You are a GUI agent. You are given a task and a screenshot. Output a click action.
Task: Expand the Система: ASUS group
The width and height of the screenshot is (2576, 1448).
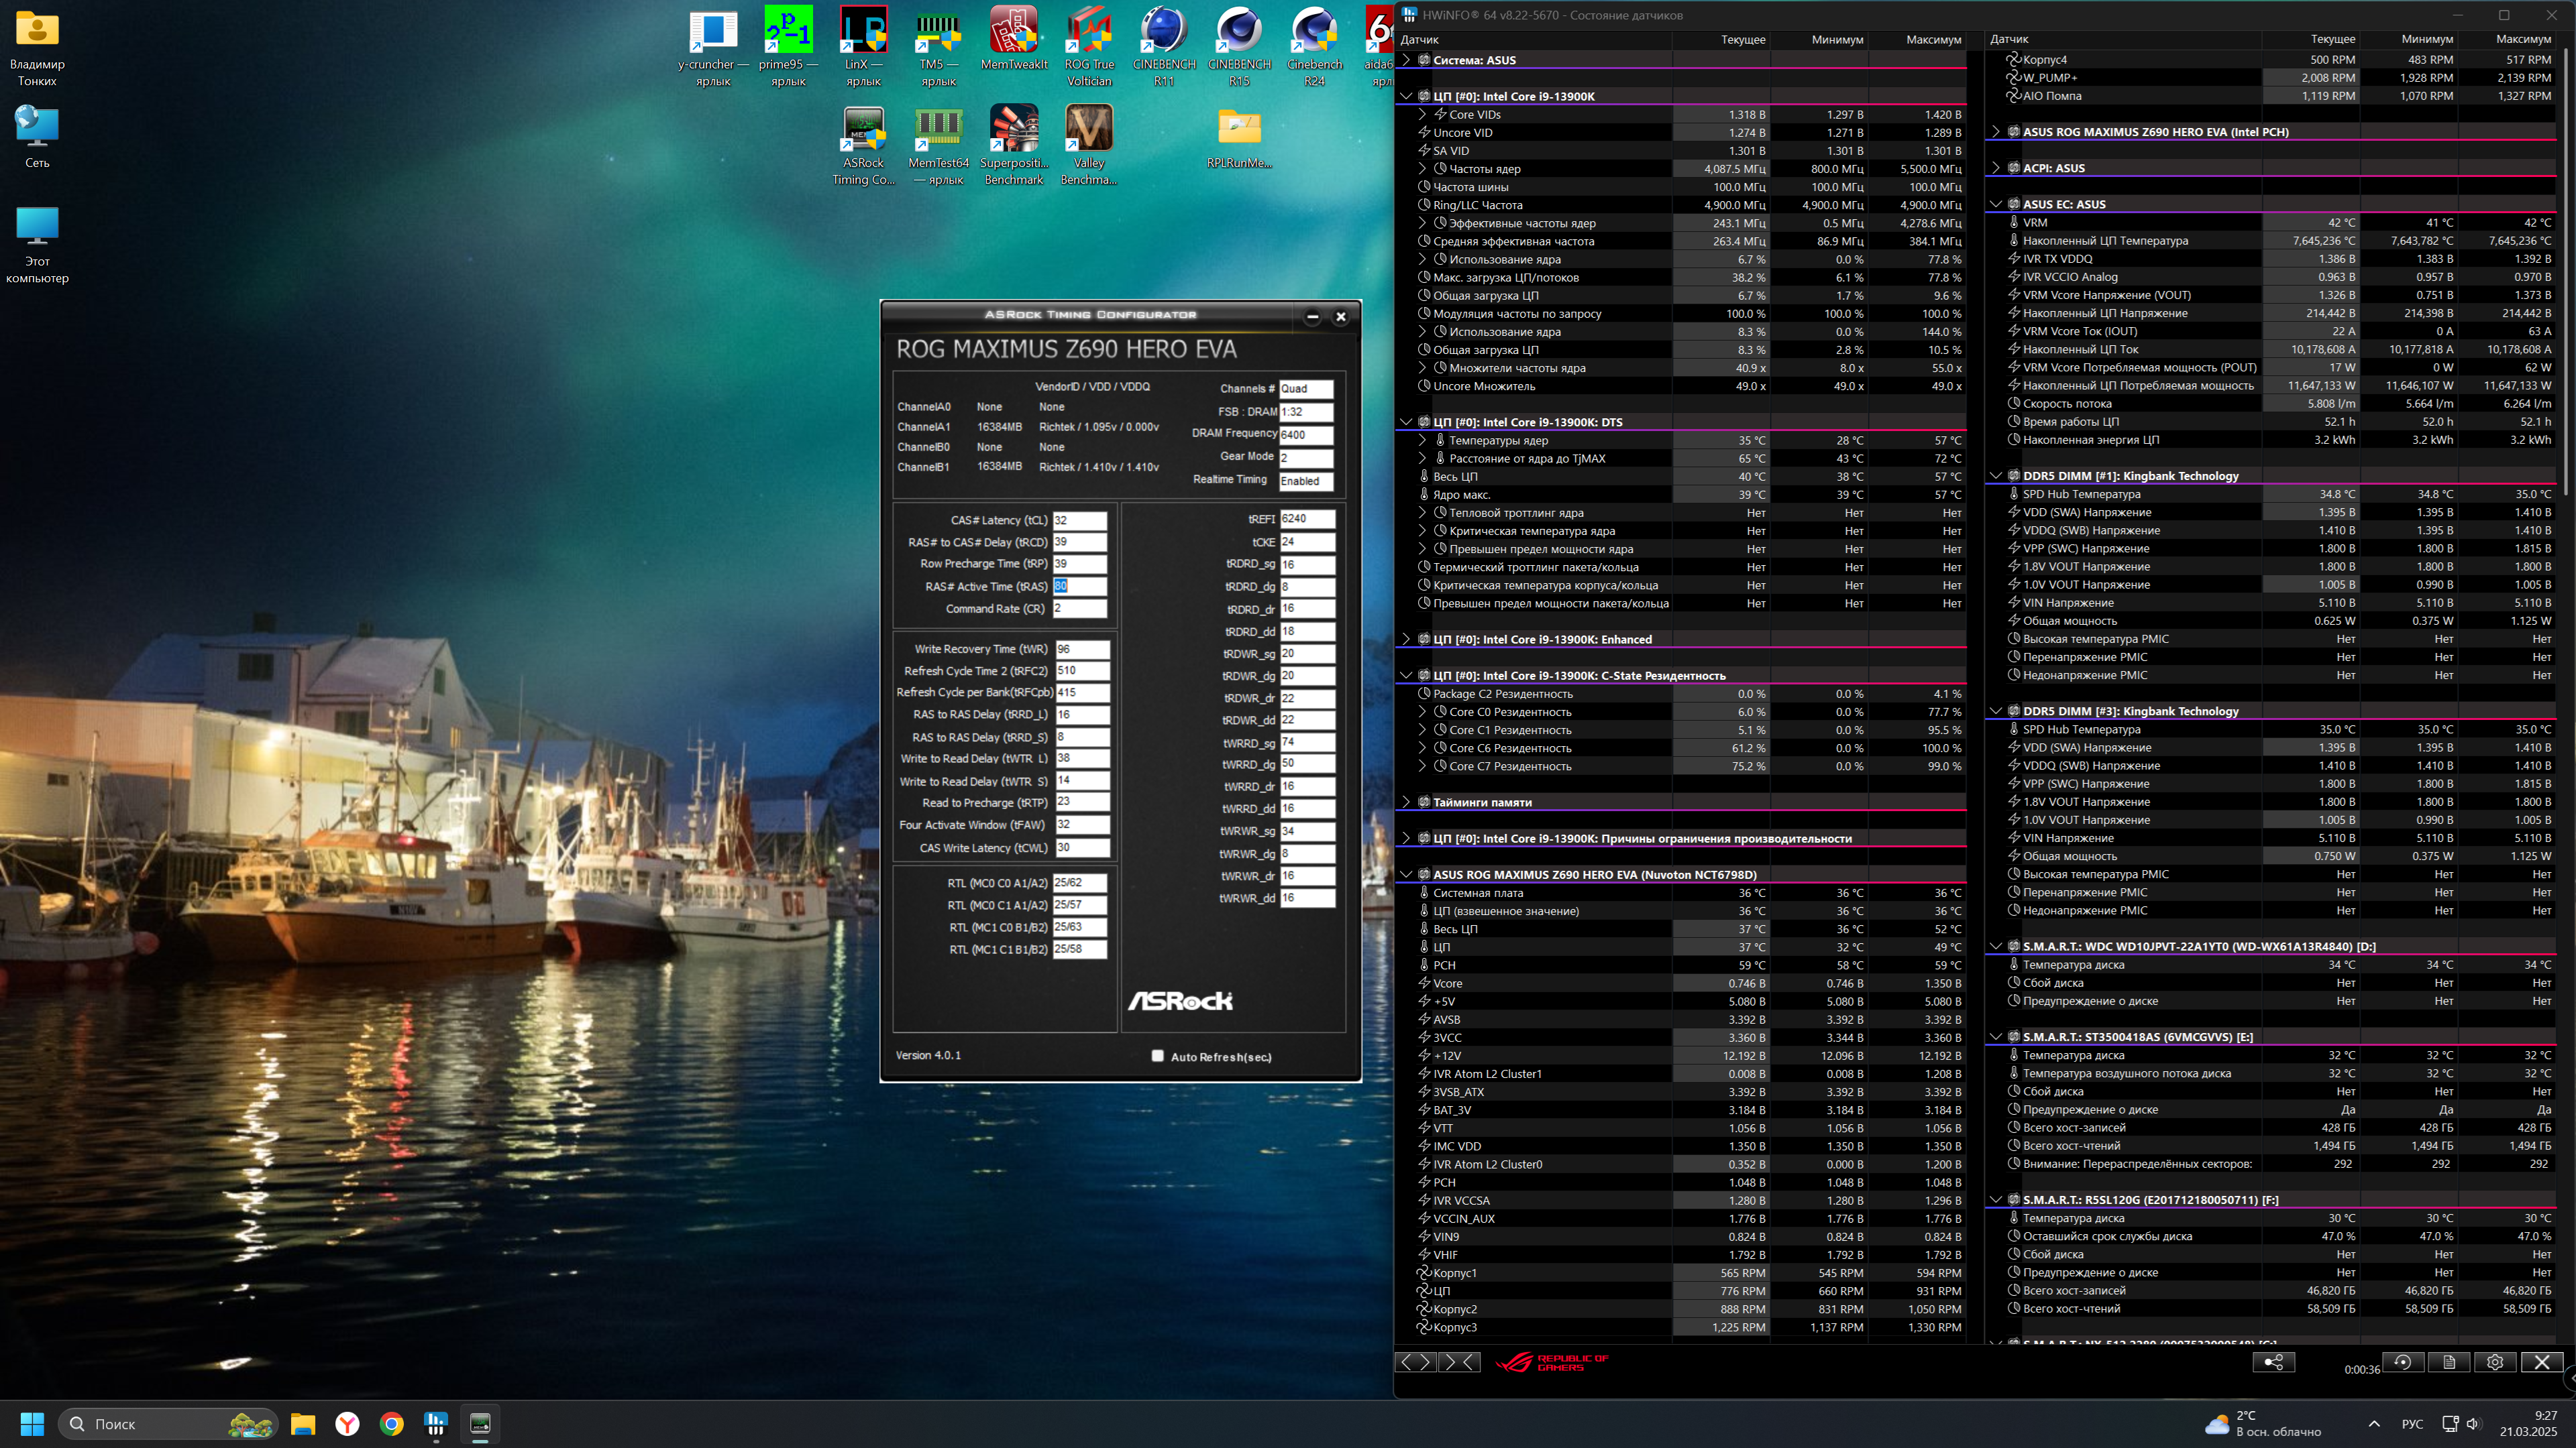coord(1407,60)
